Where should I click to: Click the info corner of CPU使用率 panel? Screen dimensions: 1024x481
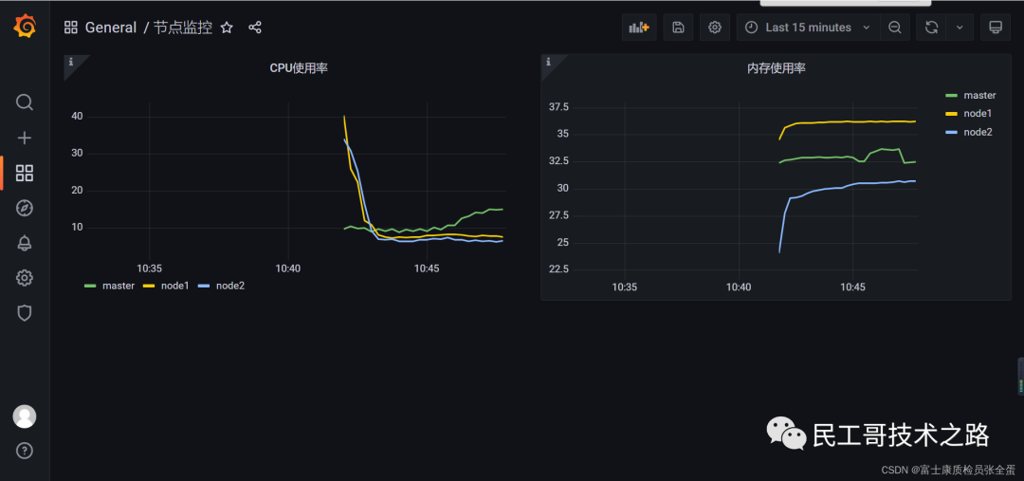pos(71,62)
